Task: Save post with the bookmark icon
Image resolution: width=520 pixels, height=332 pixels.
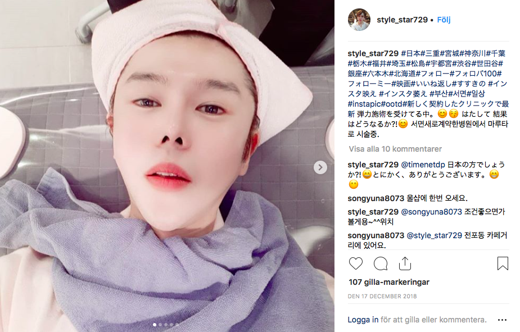Action: (x=503, y=263)
